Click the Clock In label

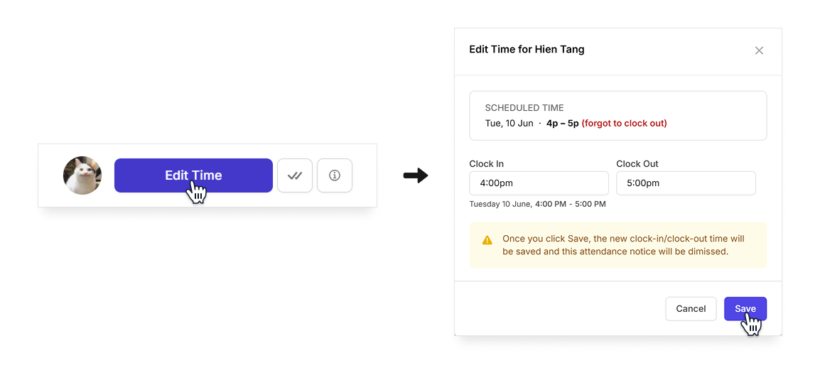pos(486,163)
